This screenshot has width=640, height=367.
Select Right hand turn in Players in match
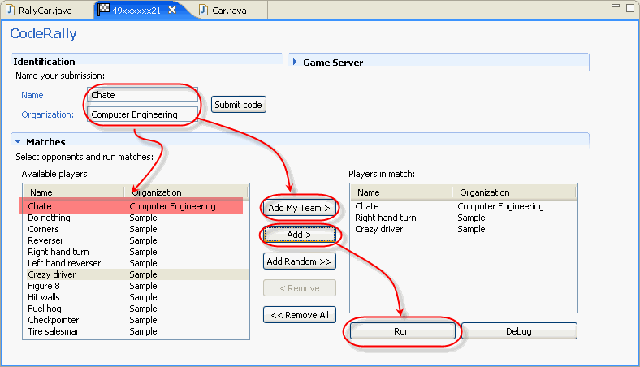(464, 218)
